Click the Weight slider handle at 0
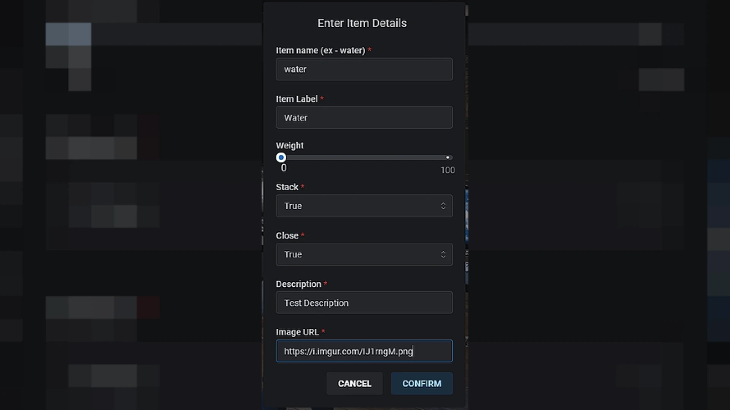Image resolution: width=730 pixels, height=410 pixels. coord(281,157)
